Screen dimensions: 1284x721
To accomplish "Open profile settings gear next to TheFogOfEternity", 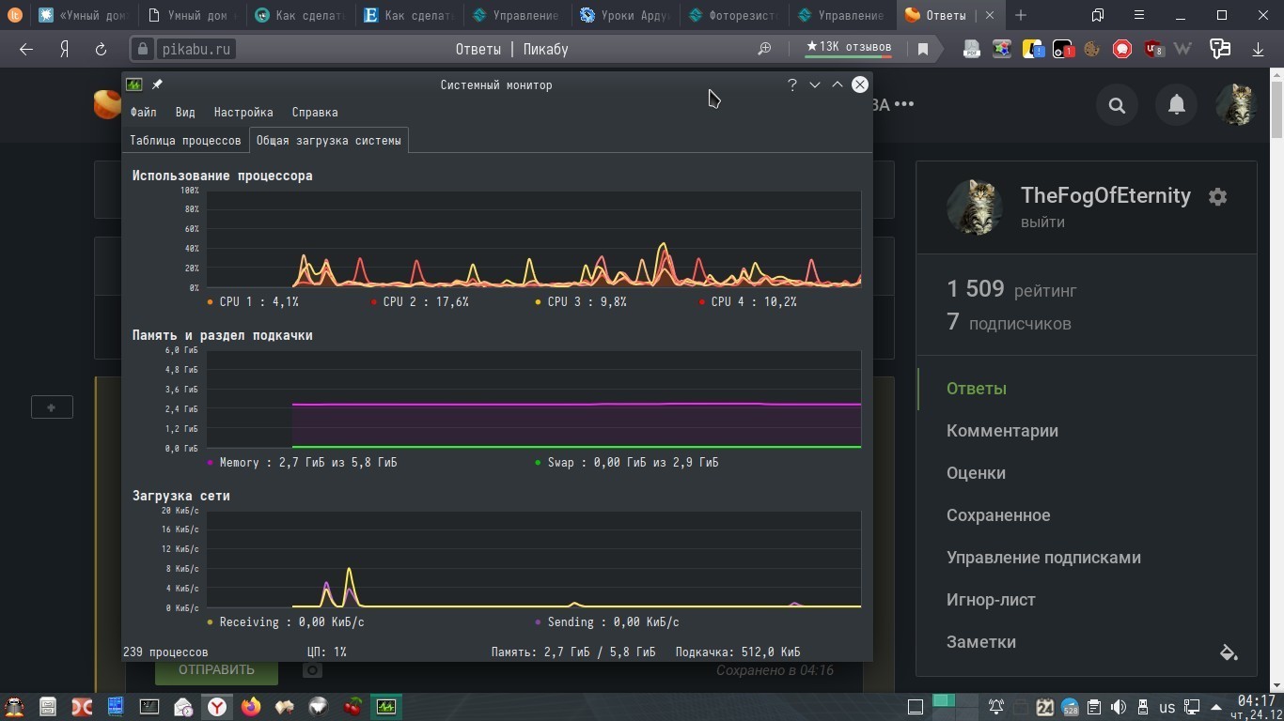I will click(x=1217, y=197).
